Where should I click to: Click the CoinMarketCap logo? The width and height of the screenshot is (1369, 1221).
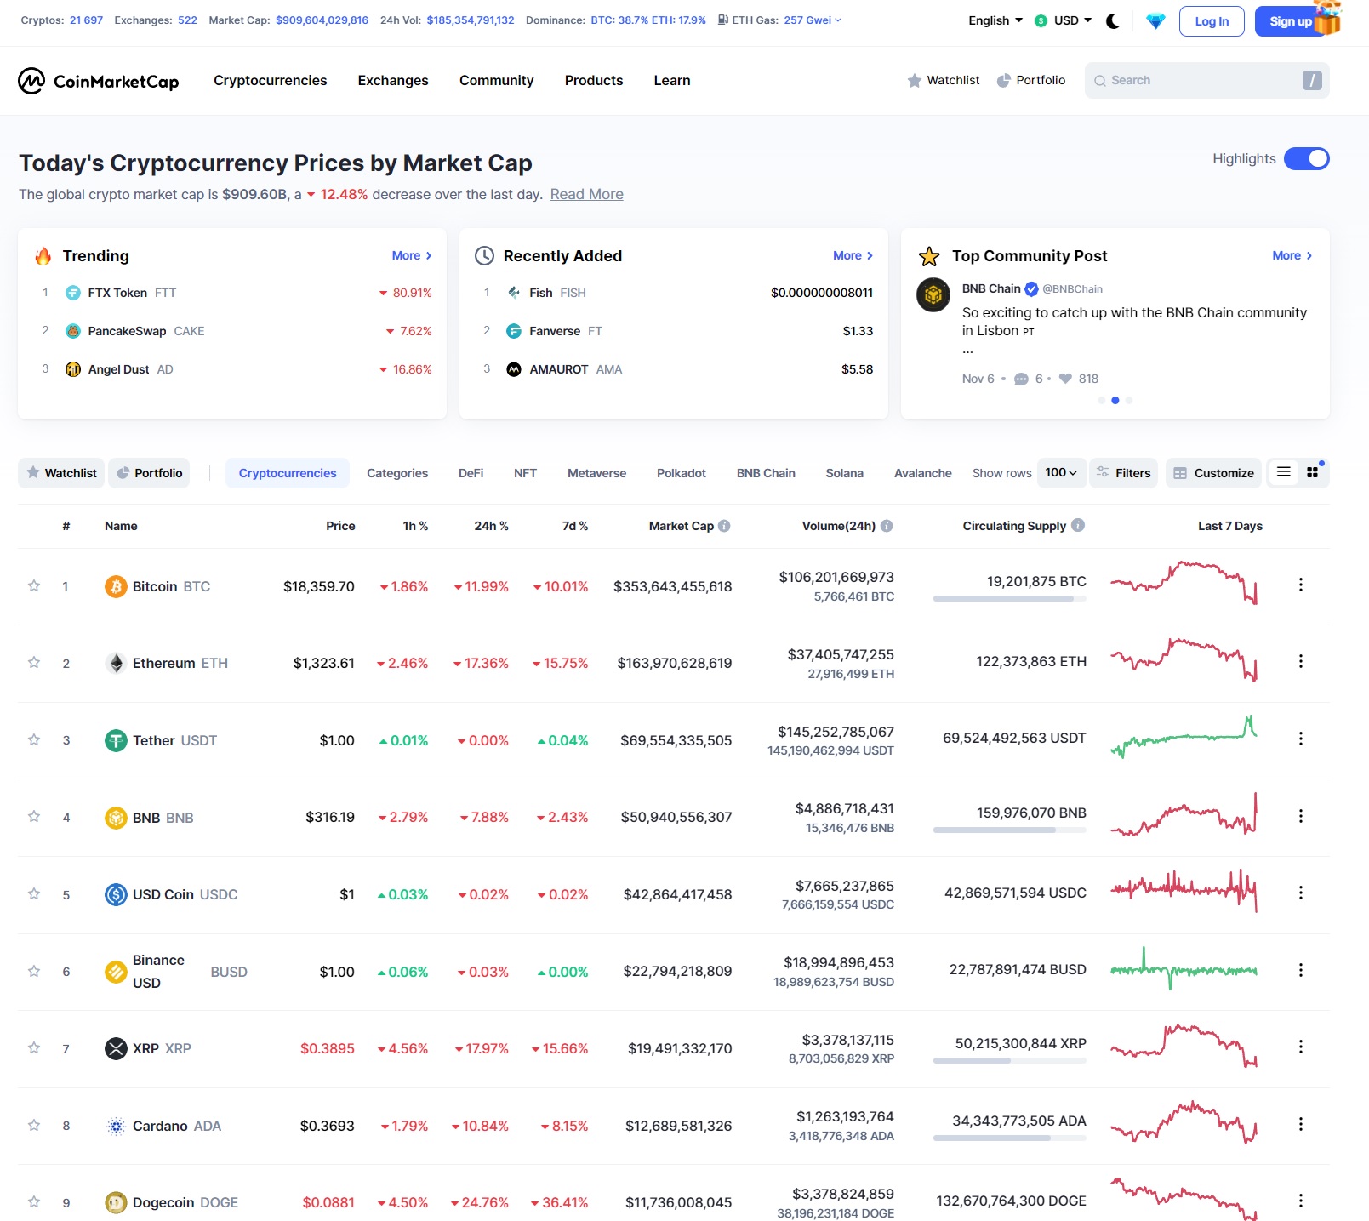tap(98, 81)
